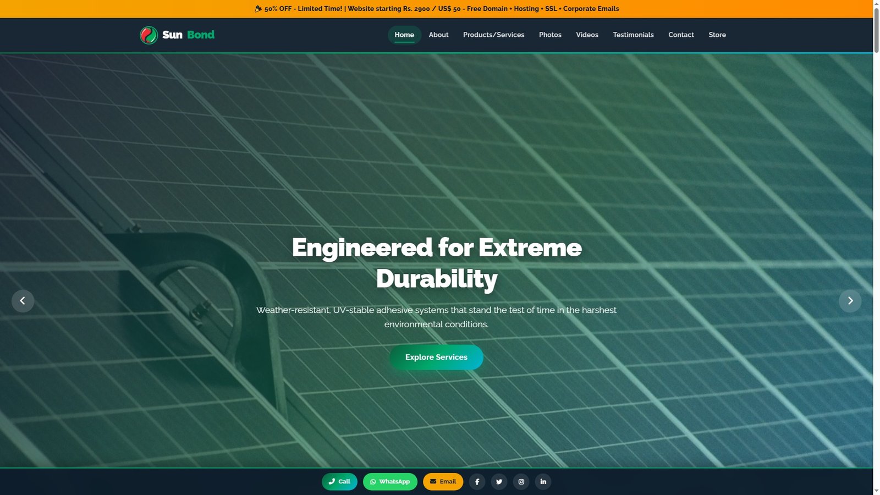Viewport: 880px width, 495px height.
Task: Open the Contact page
Action: click(x=681, y=35)
